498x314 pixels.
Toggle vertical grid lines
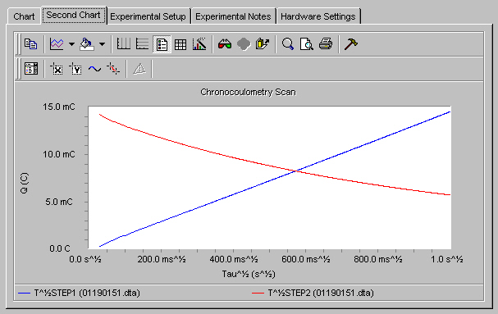[x=124, y=43]
